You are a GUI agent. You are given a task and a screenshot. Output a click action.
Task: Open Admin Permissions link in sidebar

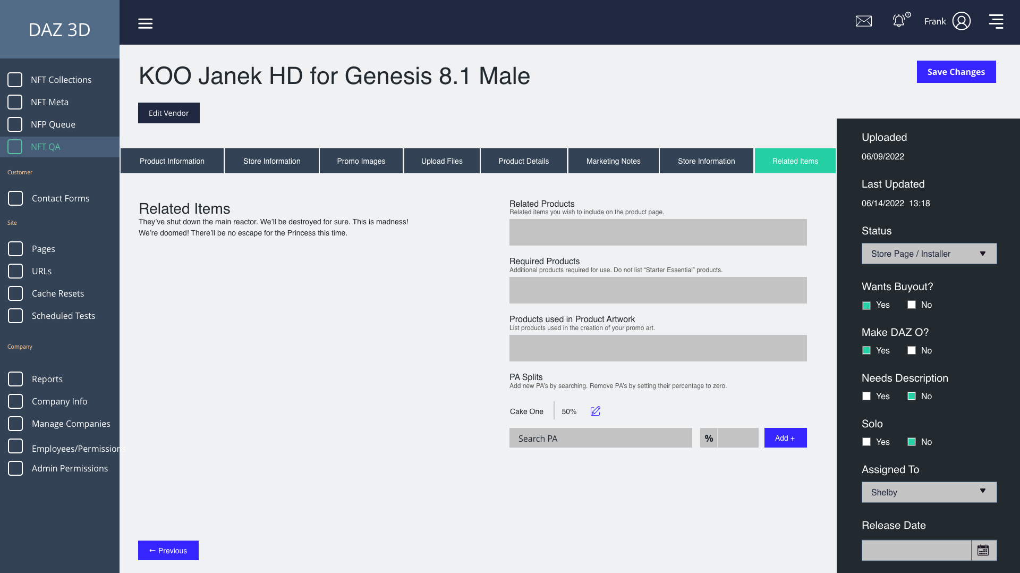point(70,468)
